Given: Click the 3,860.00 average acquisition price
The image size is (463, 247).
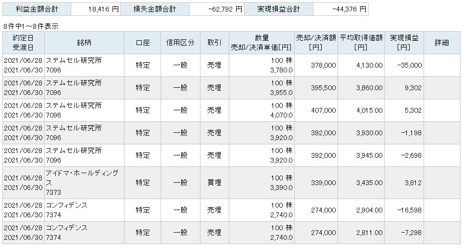Looking at the screenshot, I should pyautogui.click(x=369, y=88).
